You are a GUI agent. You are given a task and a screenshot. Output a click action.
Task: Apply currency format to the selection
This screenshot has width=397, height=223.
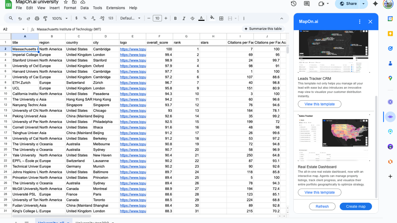coord(76,18)
